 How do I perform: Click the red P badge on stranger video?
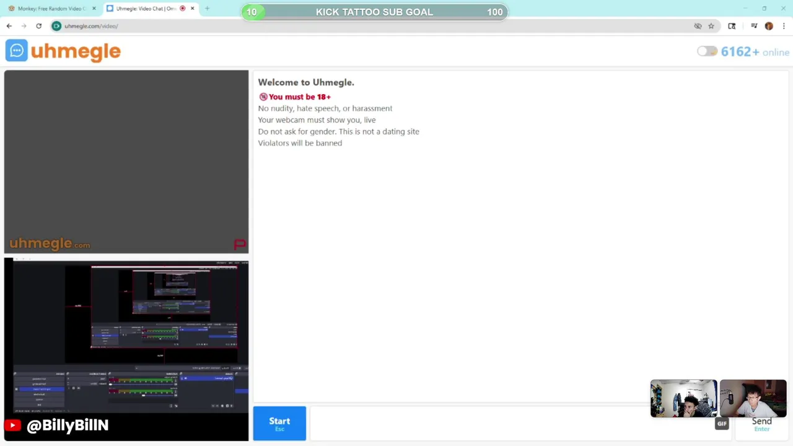pyautogui.click(x=240, y=245)
